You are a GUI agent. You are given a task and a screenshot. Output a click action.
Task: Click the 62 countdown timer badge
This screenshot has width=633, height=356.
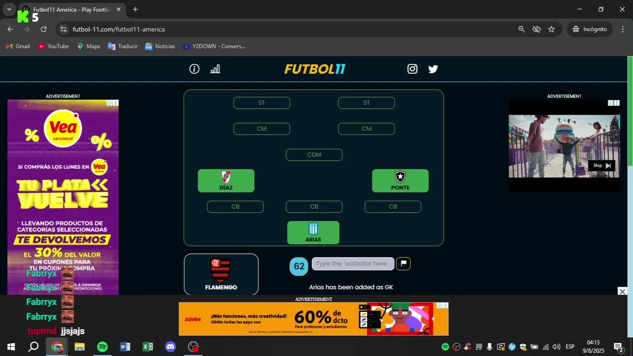coord(299,266)
